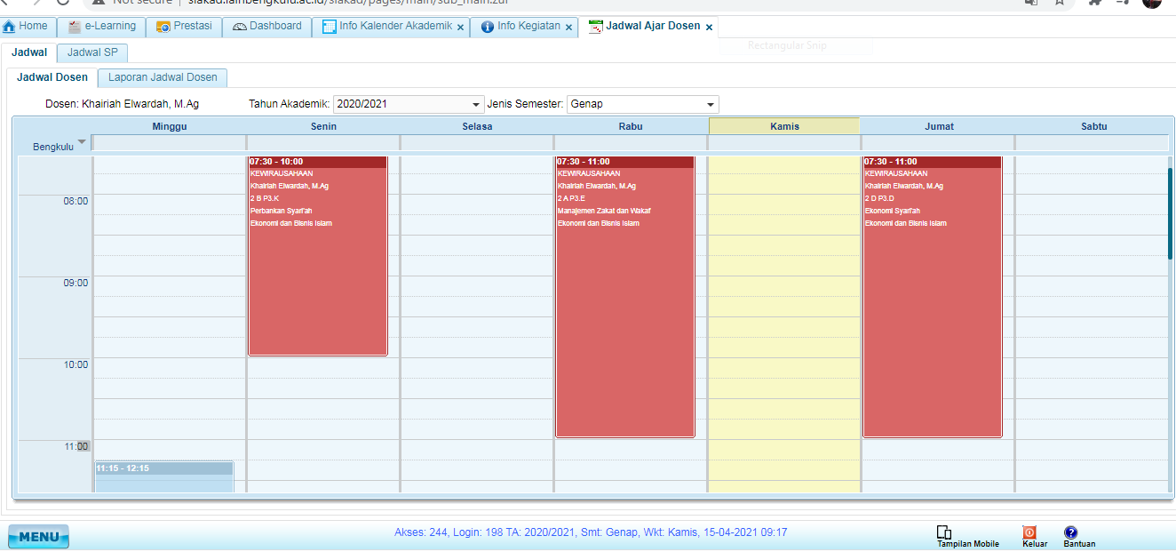
Task: Open the Bengkulu timezone dropdown arrow
Action: point(83,142)
